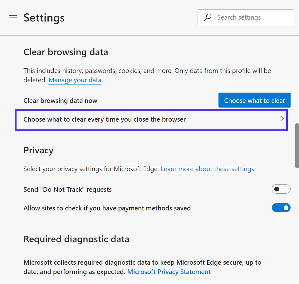Open Manage your data link
The width and height of the screenshot is (299, 284).
coord(75,80)
